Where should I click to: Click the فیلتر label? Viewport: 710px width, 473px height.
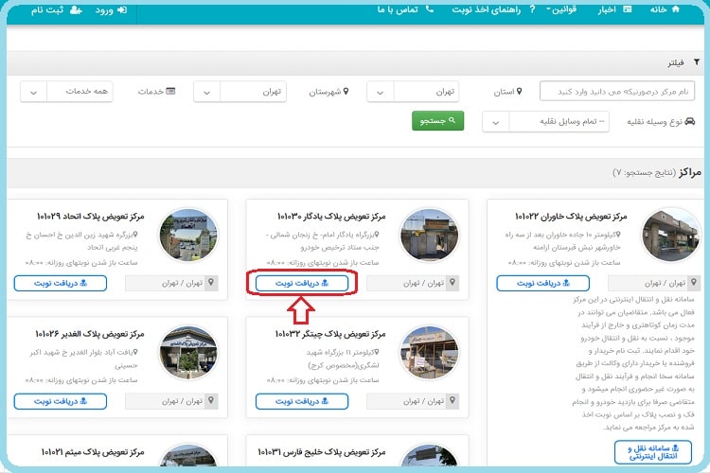676,63
